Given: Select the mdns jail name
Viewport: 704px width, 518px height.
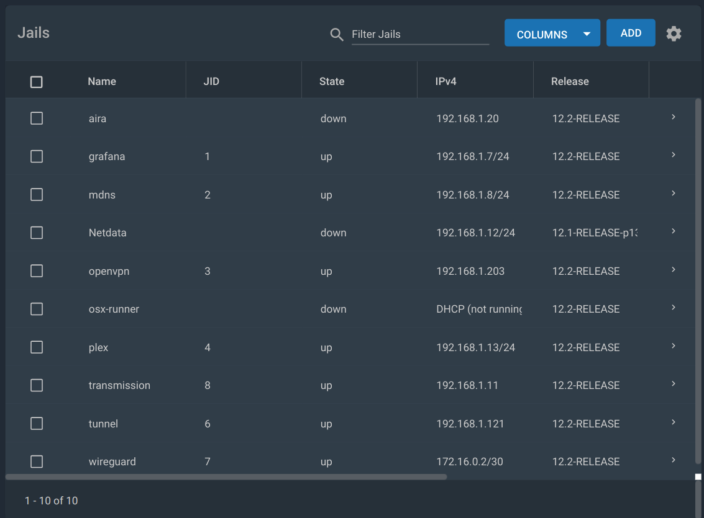Looking at the screenshot, I should 102,195.
